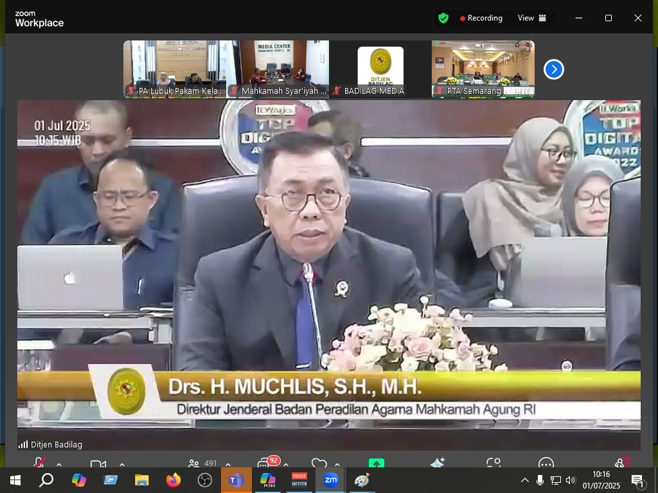658x493 pixels.
Task: Toggle the video camera on
Action: [98, 463]
